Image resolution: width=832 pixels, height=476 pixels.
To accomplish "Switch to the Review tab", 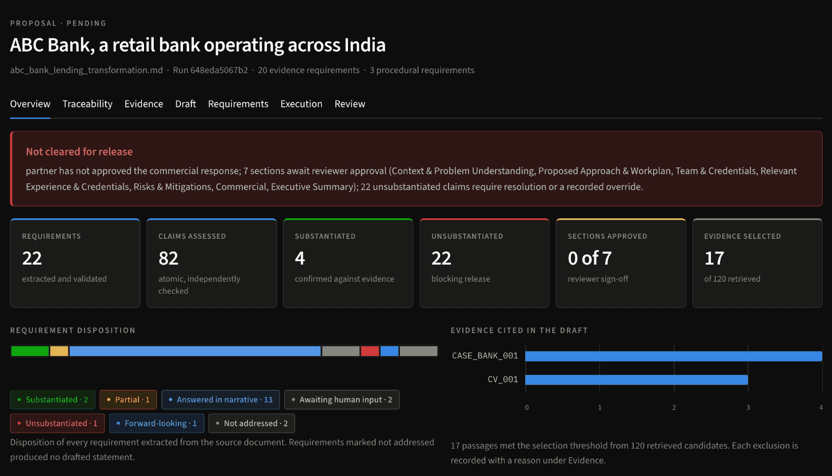I will 350,104.
